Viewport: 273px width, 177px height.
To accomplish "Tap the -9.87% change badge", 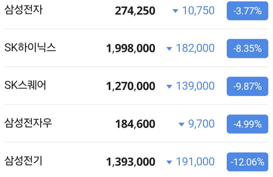I will click(x=247, y=86).
